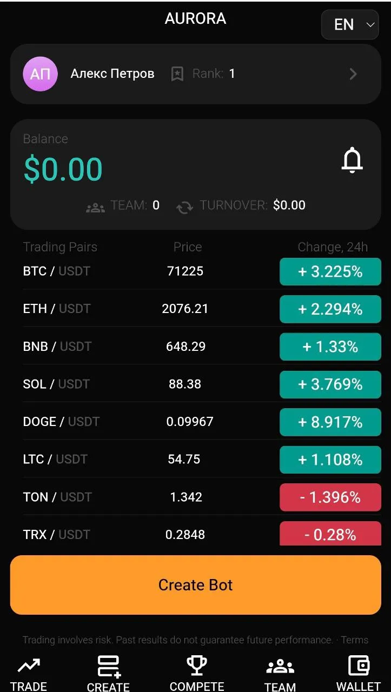Tap the rank bookmark star icon
391x692 pixels.
(177, 74)
